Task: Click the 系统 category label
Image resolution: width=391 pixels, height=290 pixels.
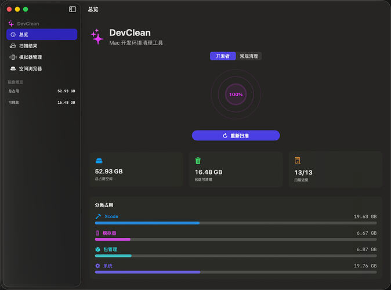Action: tap(108, 266)
